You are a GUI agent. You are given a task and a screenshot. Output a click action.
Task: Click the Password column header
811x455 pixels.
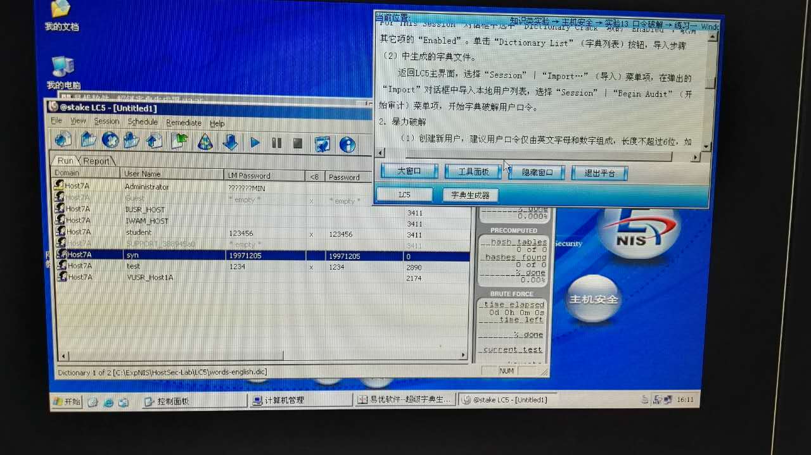348,177
